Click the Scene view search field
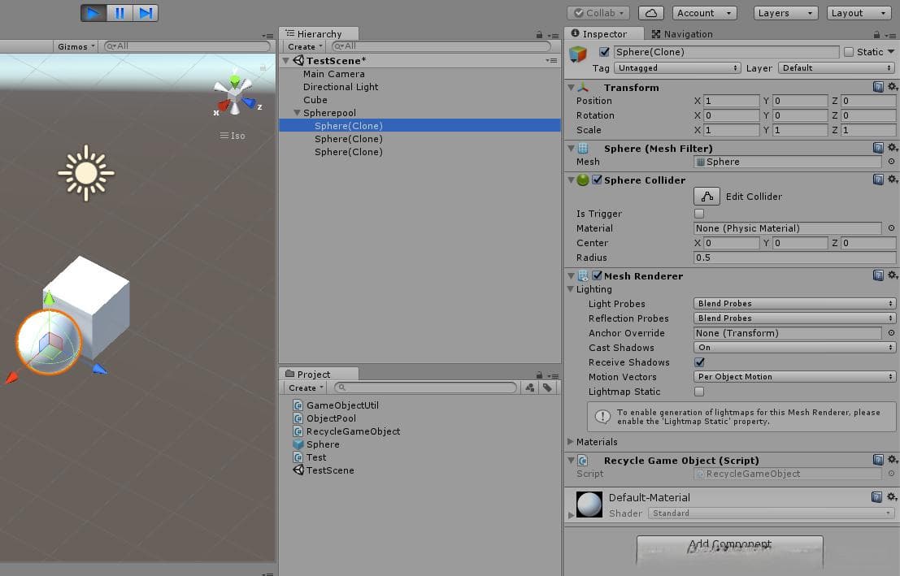Image resolution: width=900 pixels, height=576 pixels. 187,45
